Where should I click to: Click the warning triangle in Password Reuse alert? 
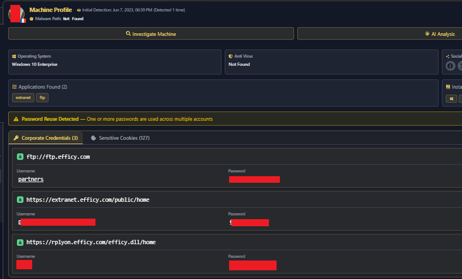(16, 119)
